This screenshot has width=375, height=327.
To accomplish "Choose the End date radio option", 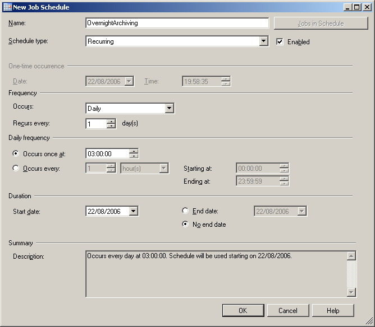I will point(186,211).
